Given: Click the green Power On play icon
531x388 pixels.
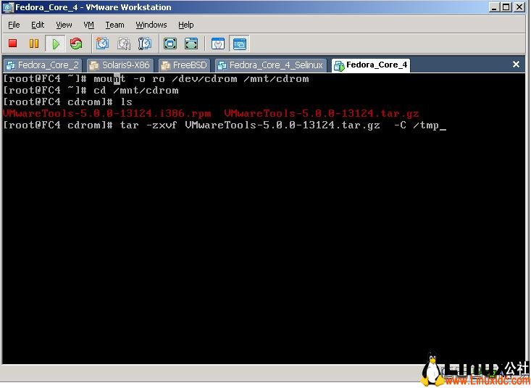Looking at the screenshot, I should point(56,44).
